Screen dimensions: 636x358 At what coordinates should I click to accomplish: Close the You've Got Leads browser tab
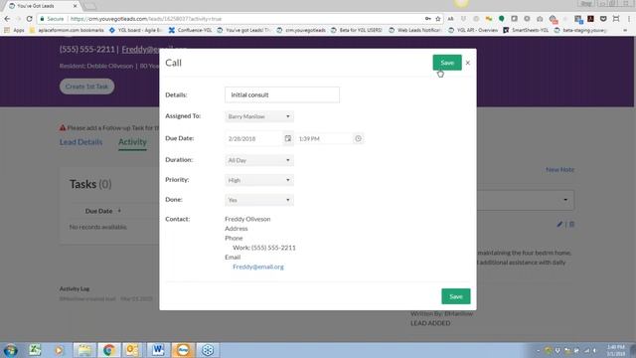click(76, 6)
